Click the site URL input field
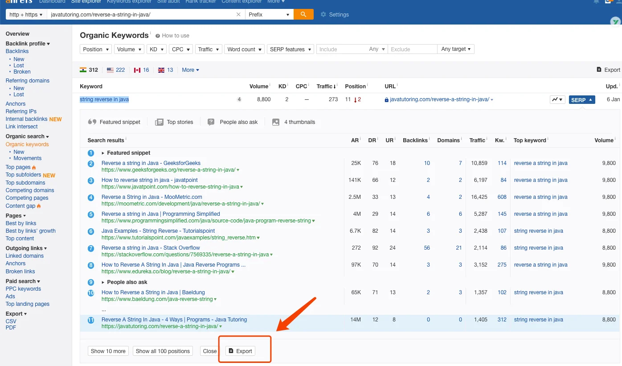 pyautogui.click(x=141, y=14)
